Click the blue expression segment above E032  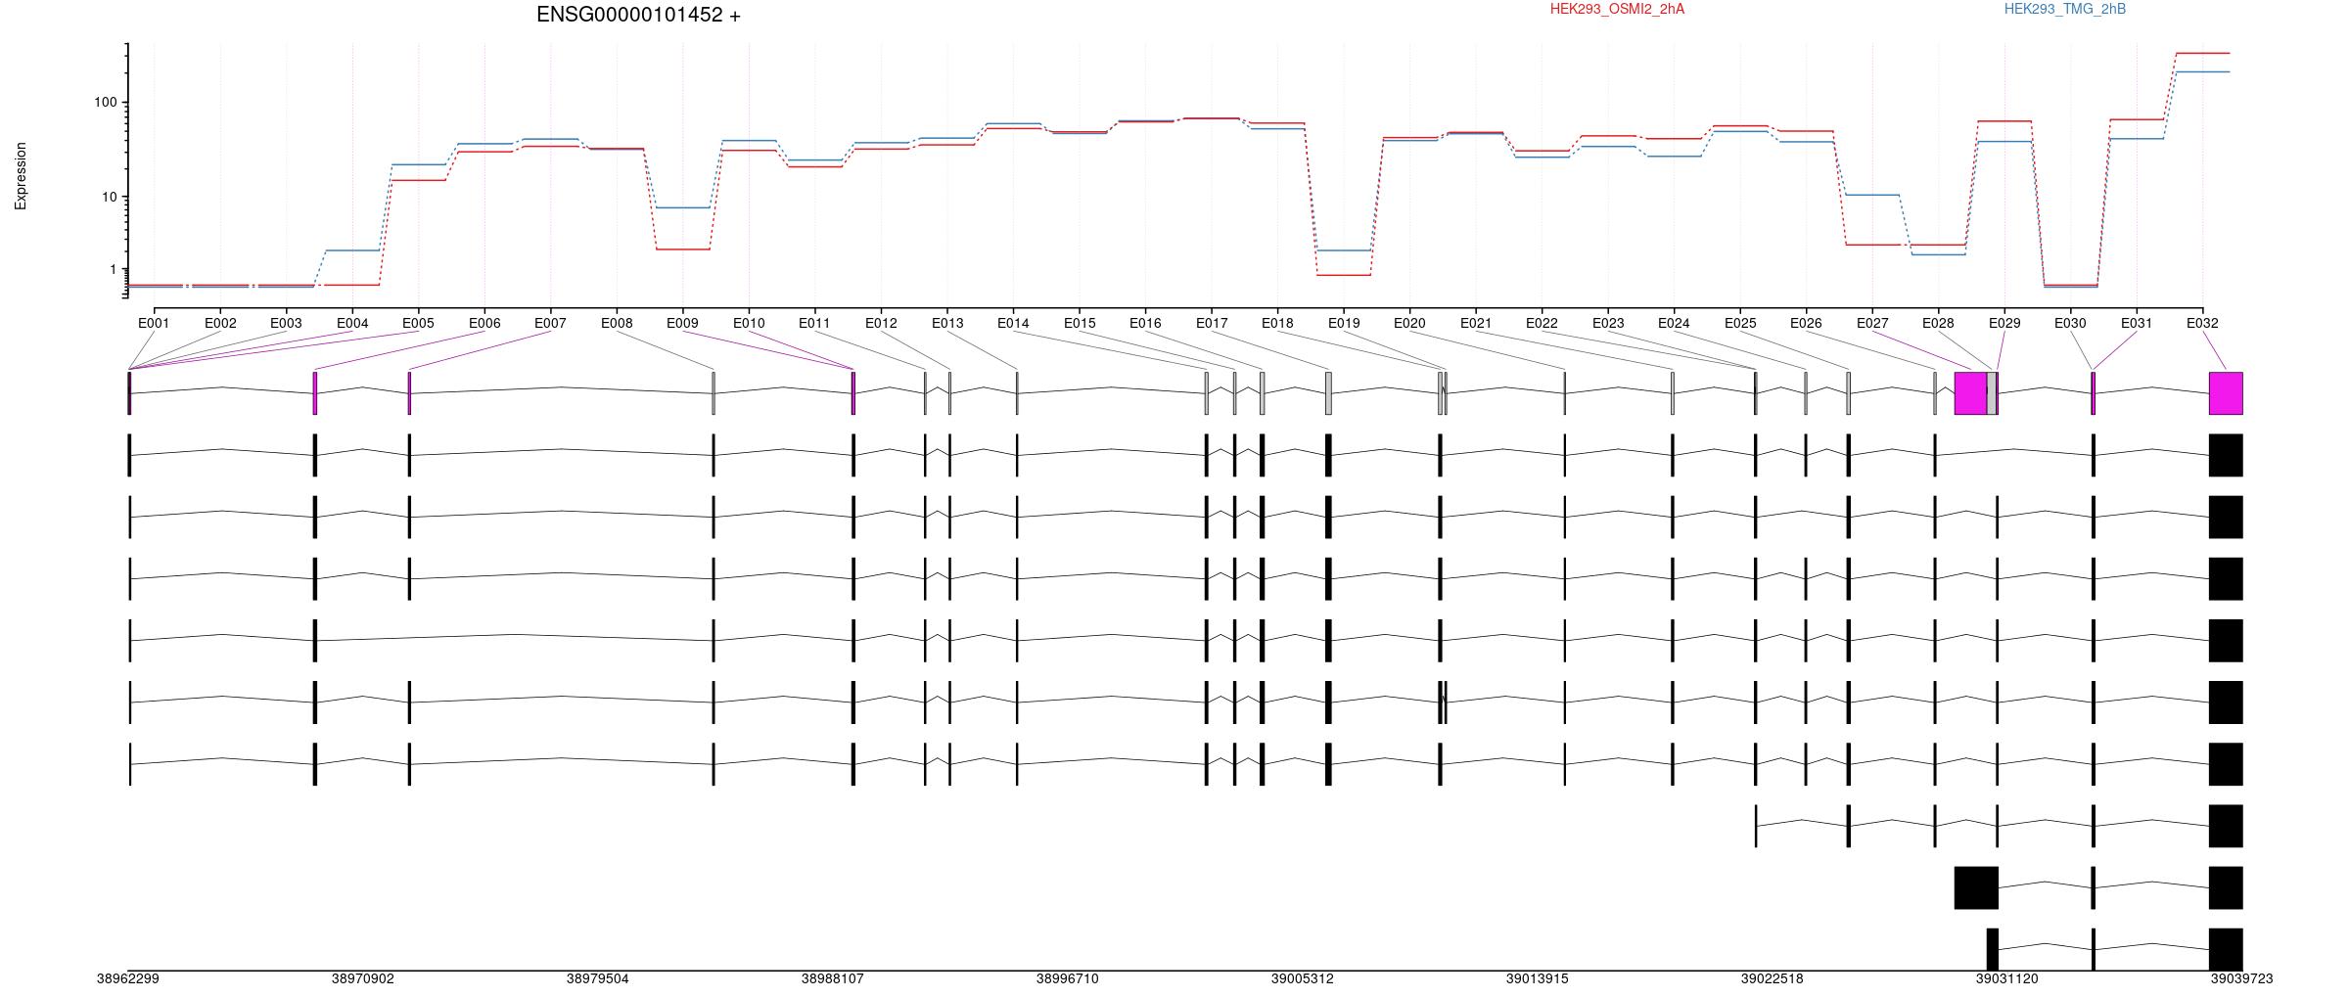pyautogui.click(x=2202, y=71)
